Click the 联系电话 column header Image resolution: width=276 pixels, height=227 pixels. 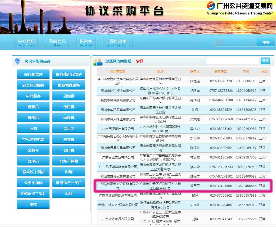221,72
